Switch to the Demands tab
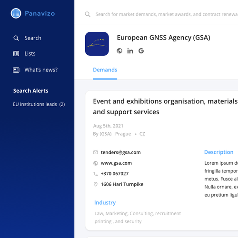Image resolution: width=238 pixels, height=238 pixels. (105, 70)
